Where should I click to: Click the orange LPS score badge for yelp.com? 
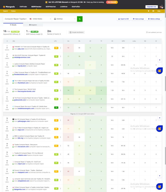pyautogui.click(x=56, y=48)
